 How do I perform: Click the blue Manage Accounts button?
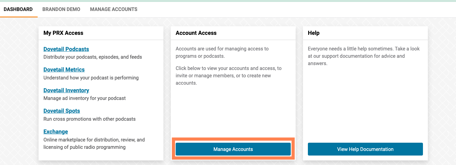pyautogui.click(x=233, y=149)
